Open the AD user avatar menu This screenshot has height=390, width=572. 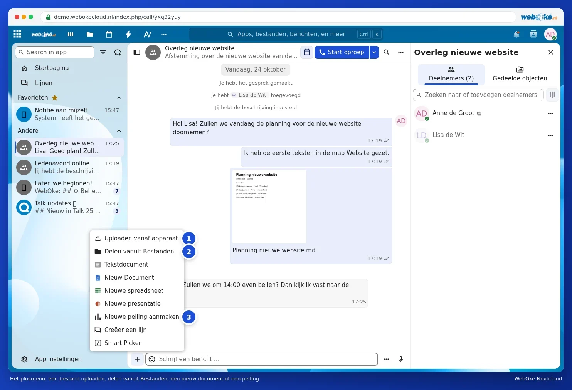[550, 34]
